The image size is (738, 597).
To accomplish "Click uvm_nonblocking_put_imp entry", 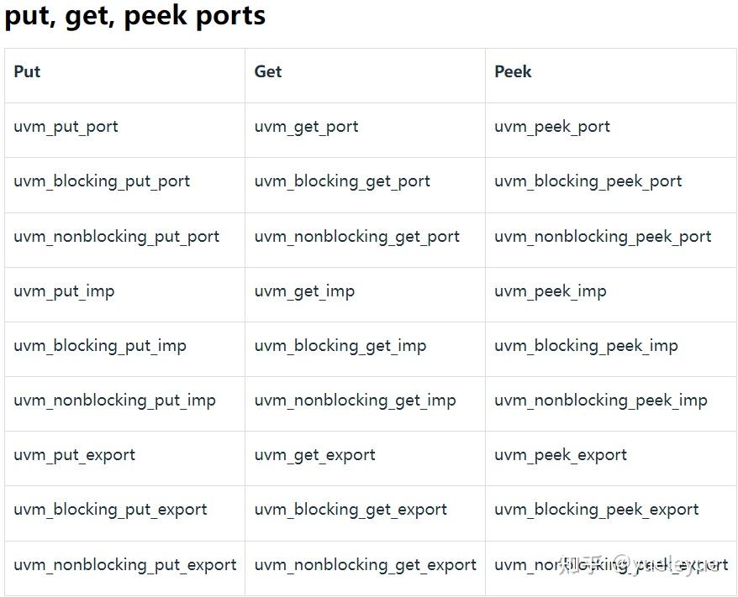I will click(x=114, y=401).
